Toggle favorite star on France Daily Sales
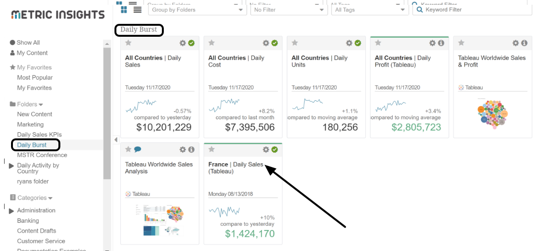Image resolution: width=535 pixels, height=251 pixels. [x=212, y=149]
